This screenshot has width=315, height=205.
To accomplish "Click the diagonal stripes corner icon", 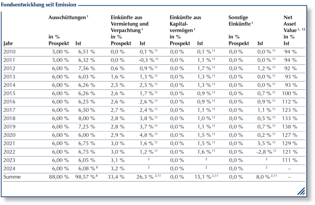I will [x=301, y=191].
